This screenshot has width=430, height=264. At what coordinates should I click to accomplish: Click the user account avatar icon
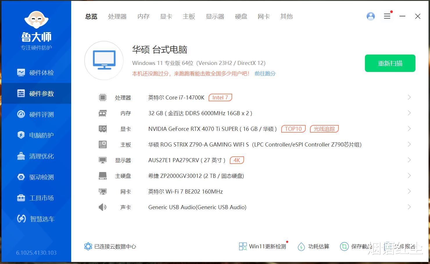371,16
